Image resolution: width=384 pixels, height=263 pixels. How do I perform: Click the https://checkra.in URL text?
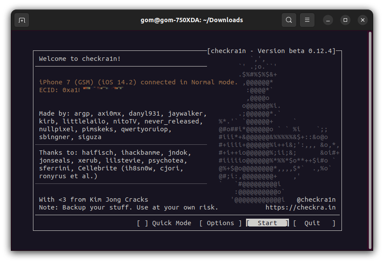point(301,207)
